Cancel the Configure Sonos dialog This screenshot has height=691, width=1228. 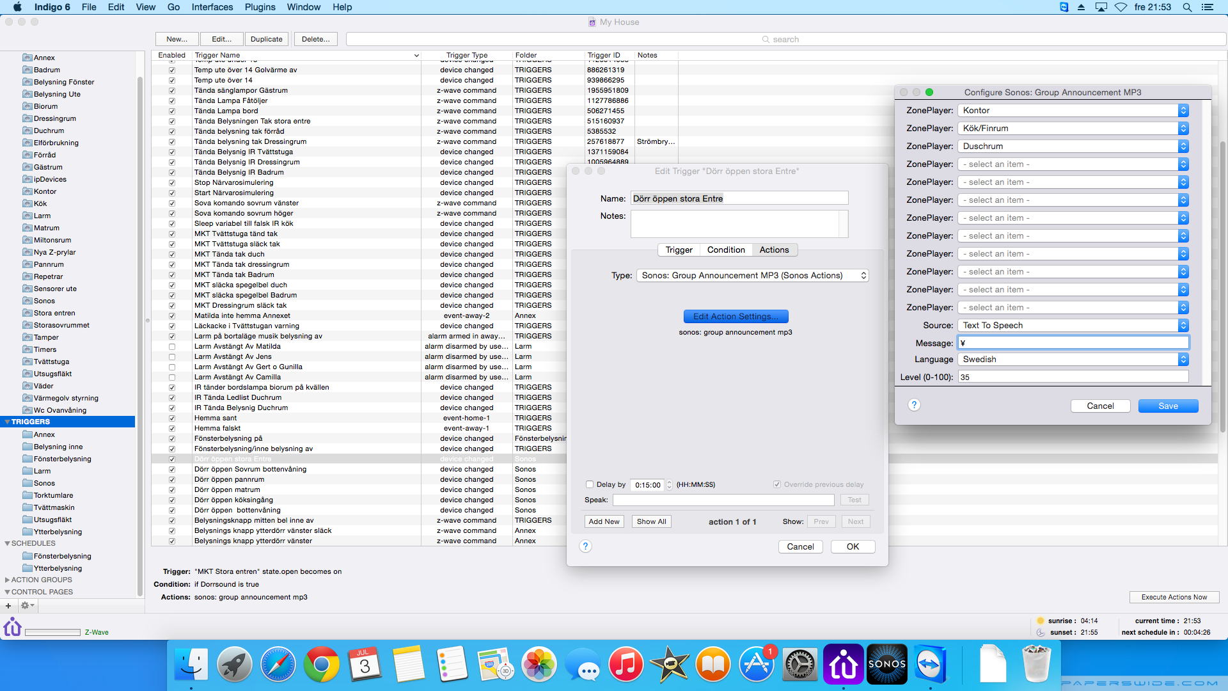pyautogui.click(x=1100, y=406)
